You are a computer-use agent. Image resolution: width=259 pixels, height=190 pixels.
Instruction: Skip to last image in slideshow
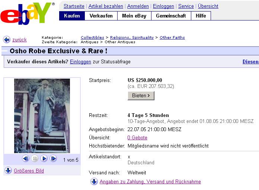click(x=53, y=159)
